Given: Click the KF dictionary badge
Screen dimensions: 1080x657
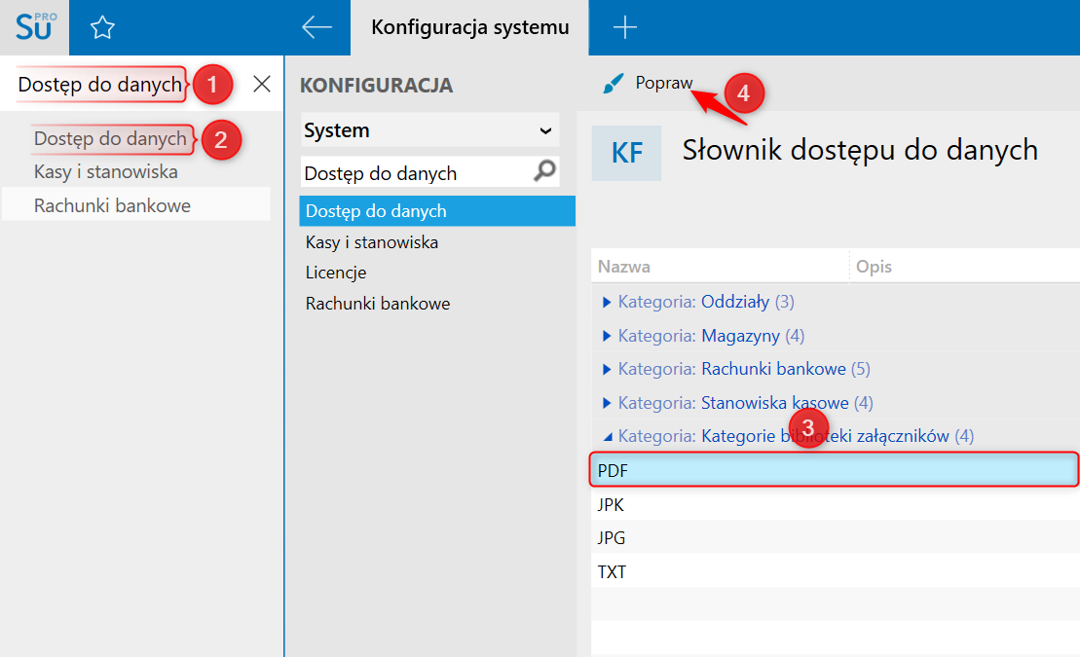Looking at the screenshot, I should click(x=626, y=153).
